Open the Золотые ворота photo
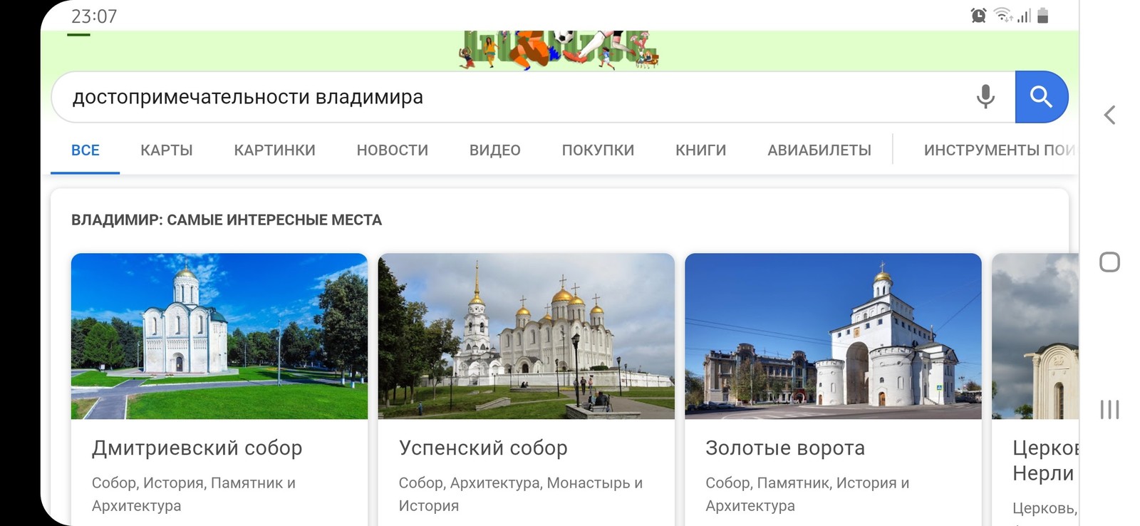Viewport: 1140px width, 526px height. (833, 336)
